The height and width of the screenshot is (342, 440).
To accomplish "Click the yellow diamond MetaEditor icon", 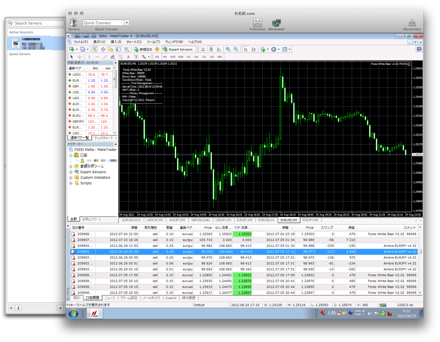I will (157, 49).
